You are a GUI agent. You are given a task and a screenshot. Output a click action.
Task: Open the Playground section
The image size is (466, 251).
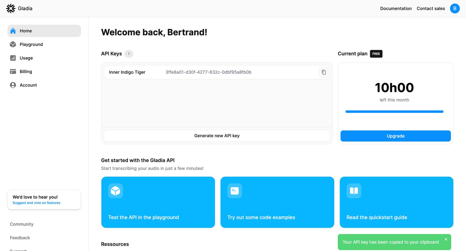44,44
